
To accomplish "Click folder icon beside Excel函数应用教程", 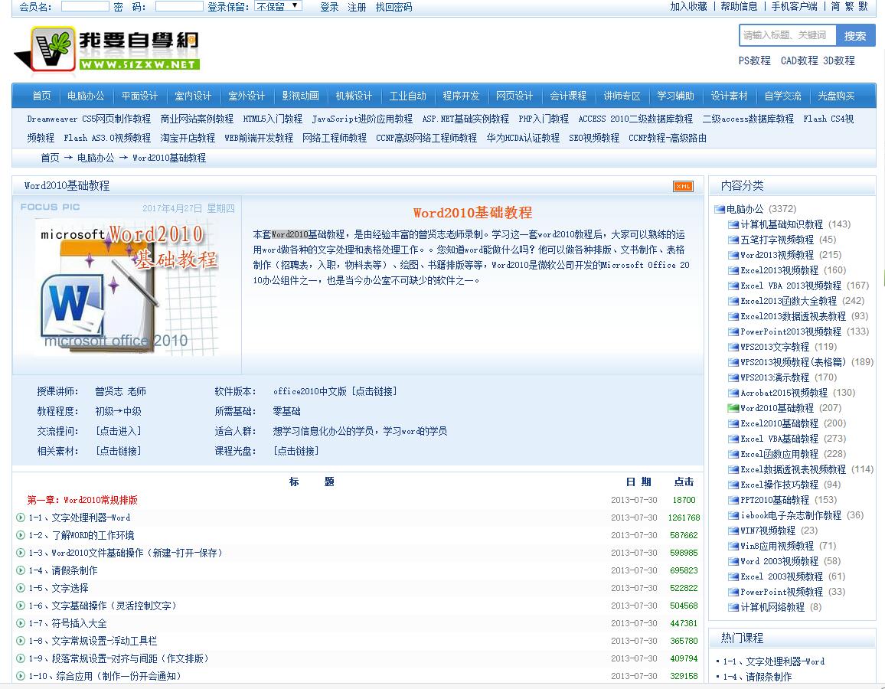I will coord(733,454).
